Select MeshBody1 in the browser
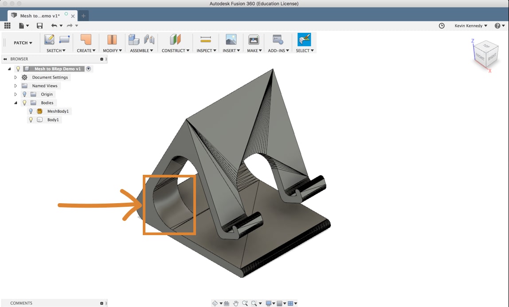Screen dimensions: 509x307 58,111
